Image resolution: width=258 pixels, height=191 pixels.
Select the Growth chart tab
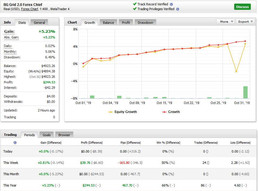[x=90, y=23]
